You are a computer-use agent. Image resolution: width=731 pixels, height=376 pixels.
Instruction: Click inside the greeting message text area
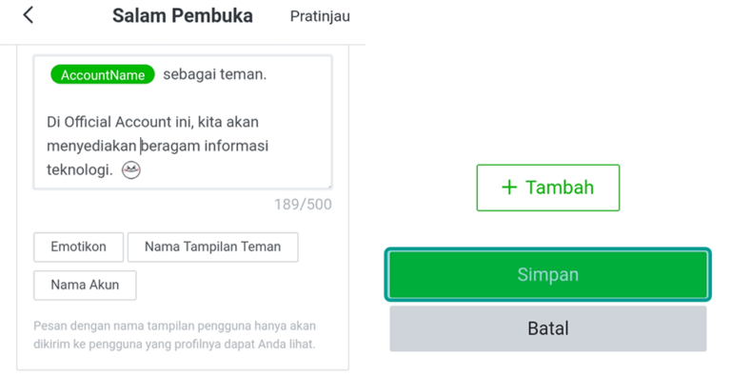(183, 122)
